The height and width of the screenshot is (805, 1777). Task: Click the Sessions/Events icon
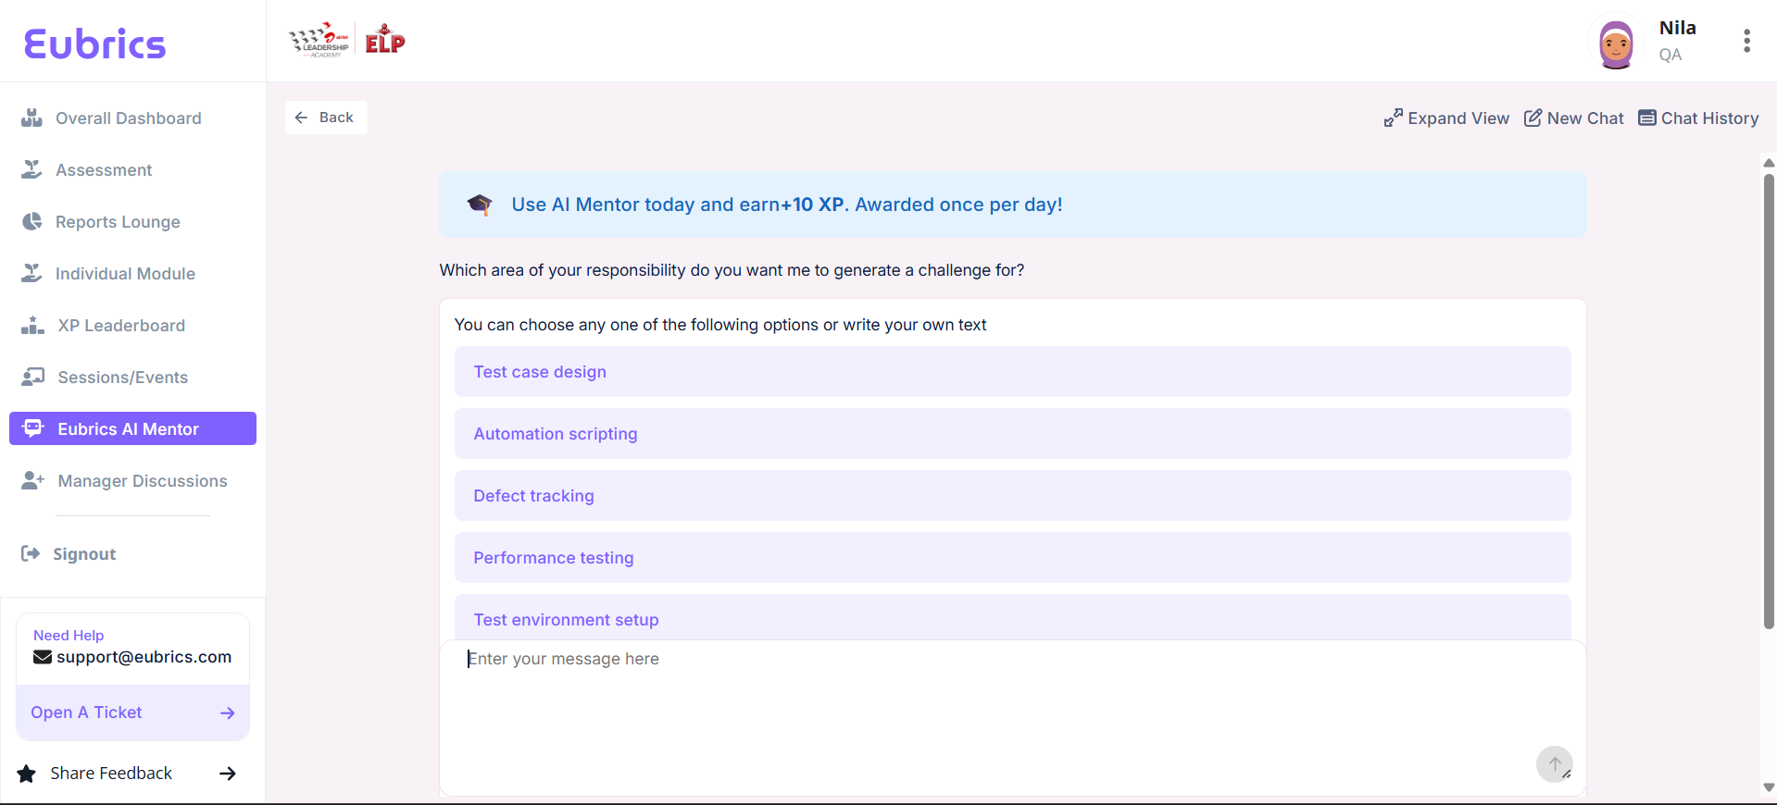pos(32,377)
